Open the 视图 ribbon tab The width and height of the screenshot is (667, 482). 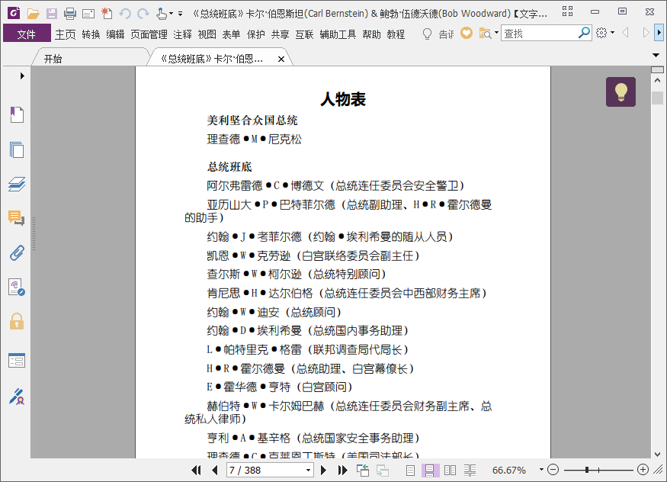207,34
